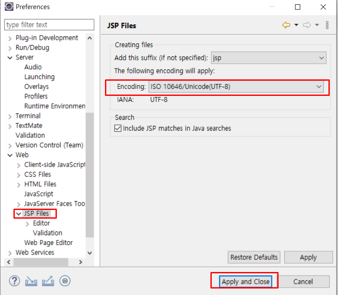Click the horizontal scrollbar thumb
The width and height of the screenshot is (338, 295).
click(x=41, y=262)
